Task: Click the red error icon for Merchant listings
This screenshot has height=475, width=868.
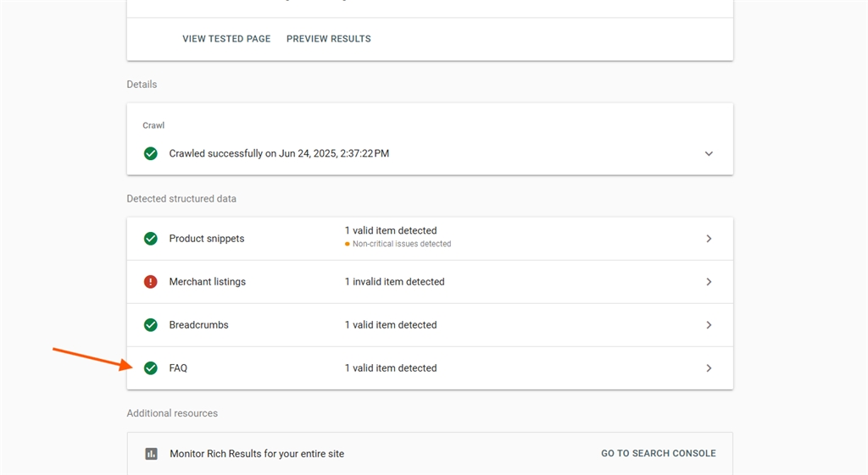Action: coord(151,281)
